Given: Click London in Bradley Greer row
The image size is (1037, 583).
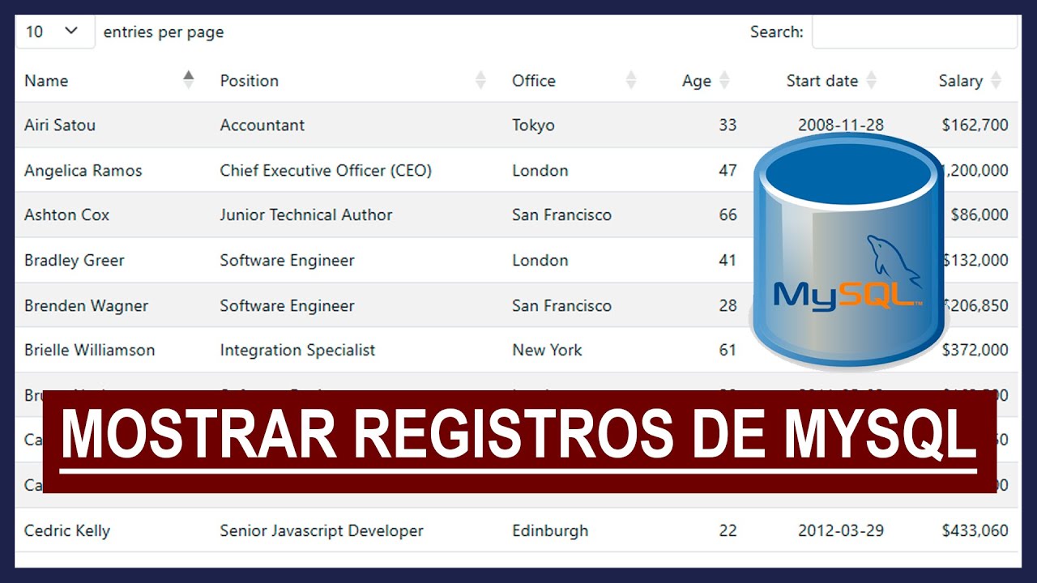Looking at the screenshot, I should (540, 260).
